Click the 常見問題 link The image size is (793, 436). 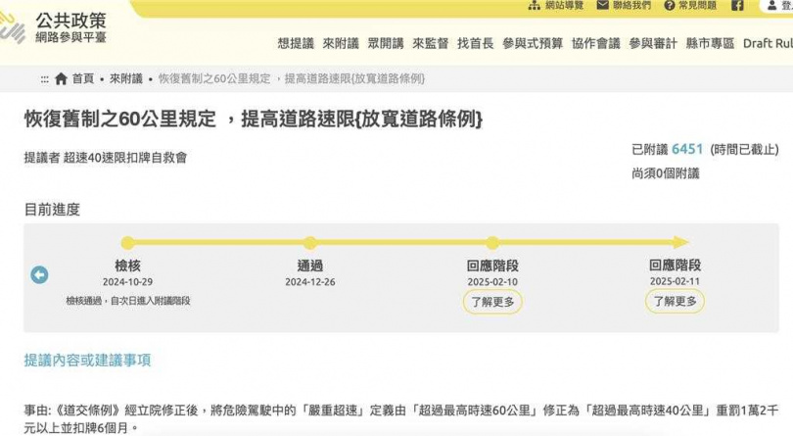(697, 6)
